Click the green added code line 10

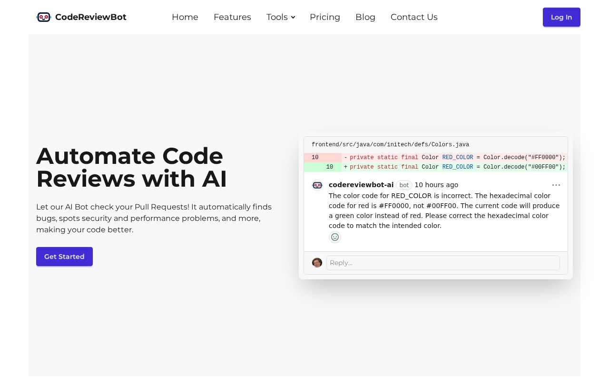coord(436,167)
